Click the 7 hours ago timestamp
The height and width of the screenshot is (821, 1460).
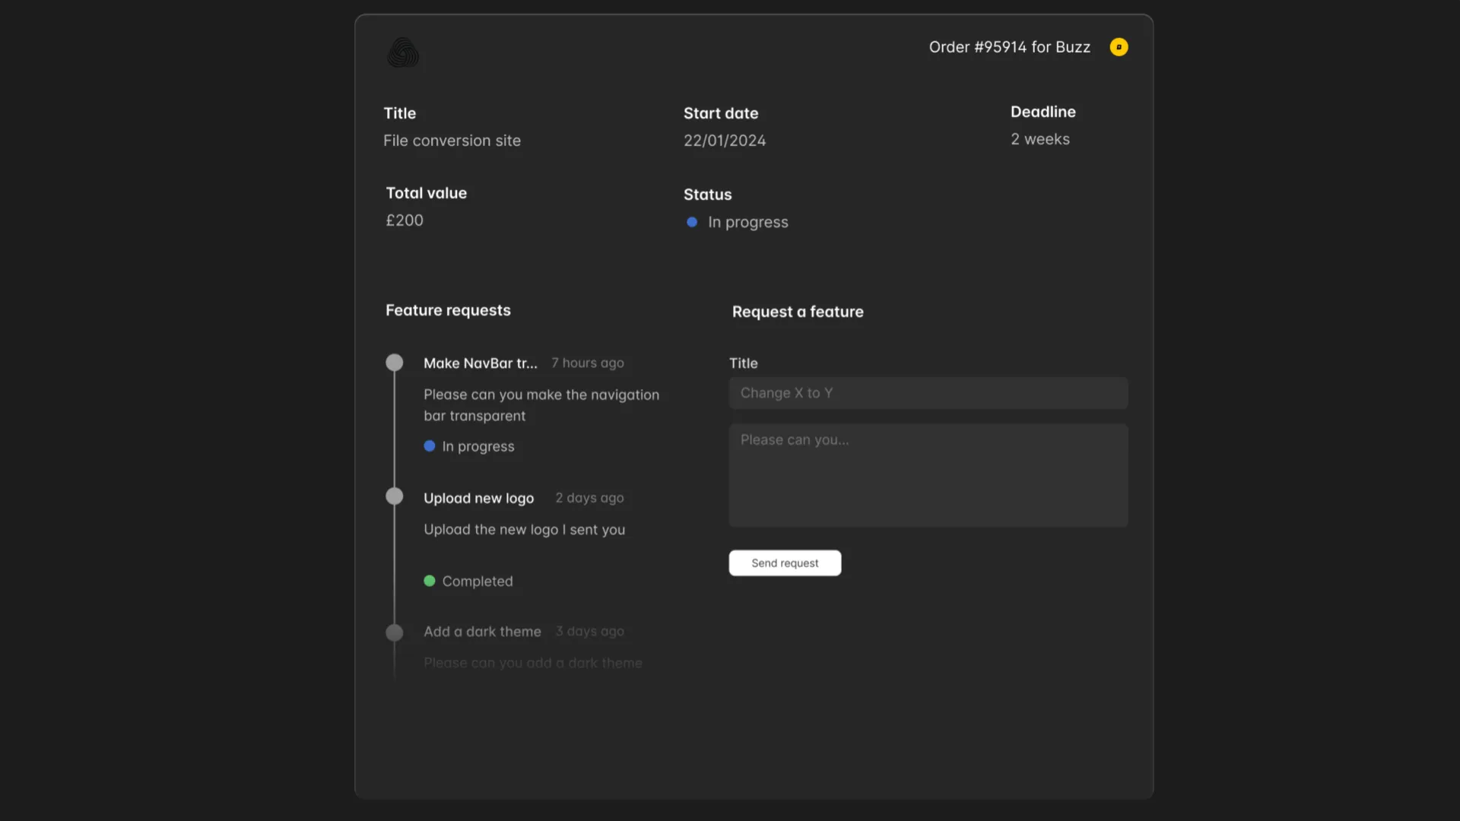pos(587,363)
